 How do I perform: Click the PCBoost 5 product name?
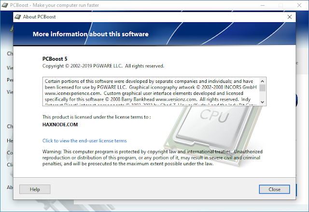[x=55, y=59]
